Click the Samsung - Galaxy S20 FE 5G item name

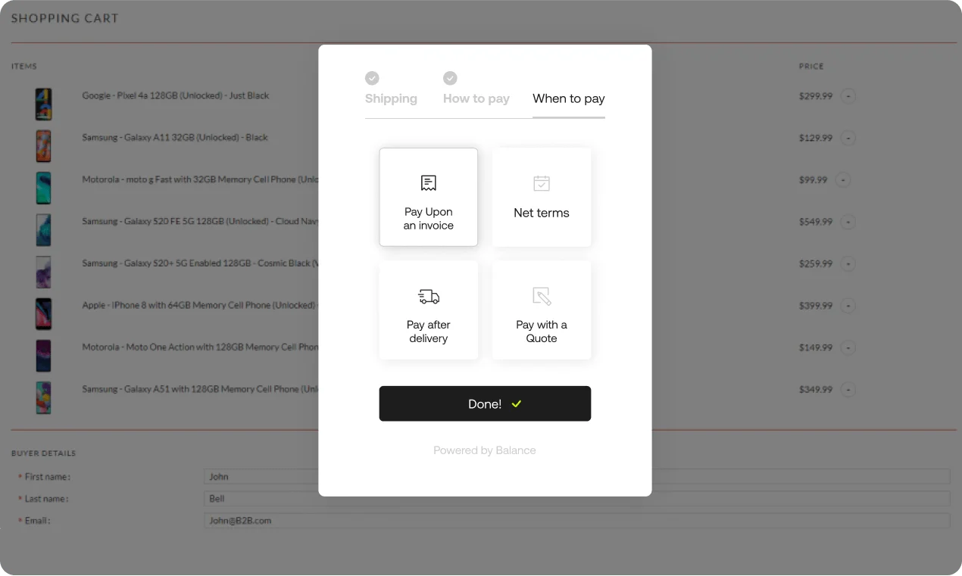click(200, 222)
